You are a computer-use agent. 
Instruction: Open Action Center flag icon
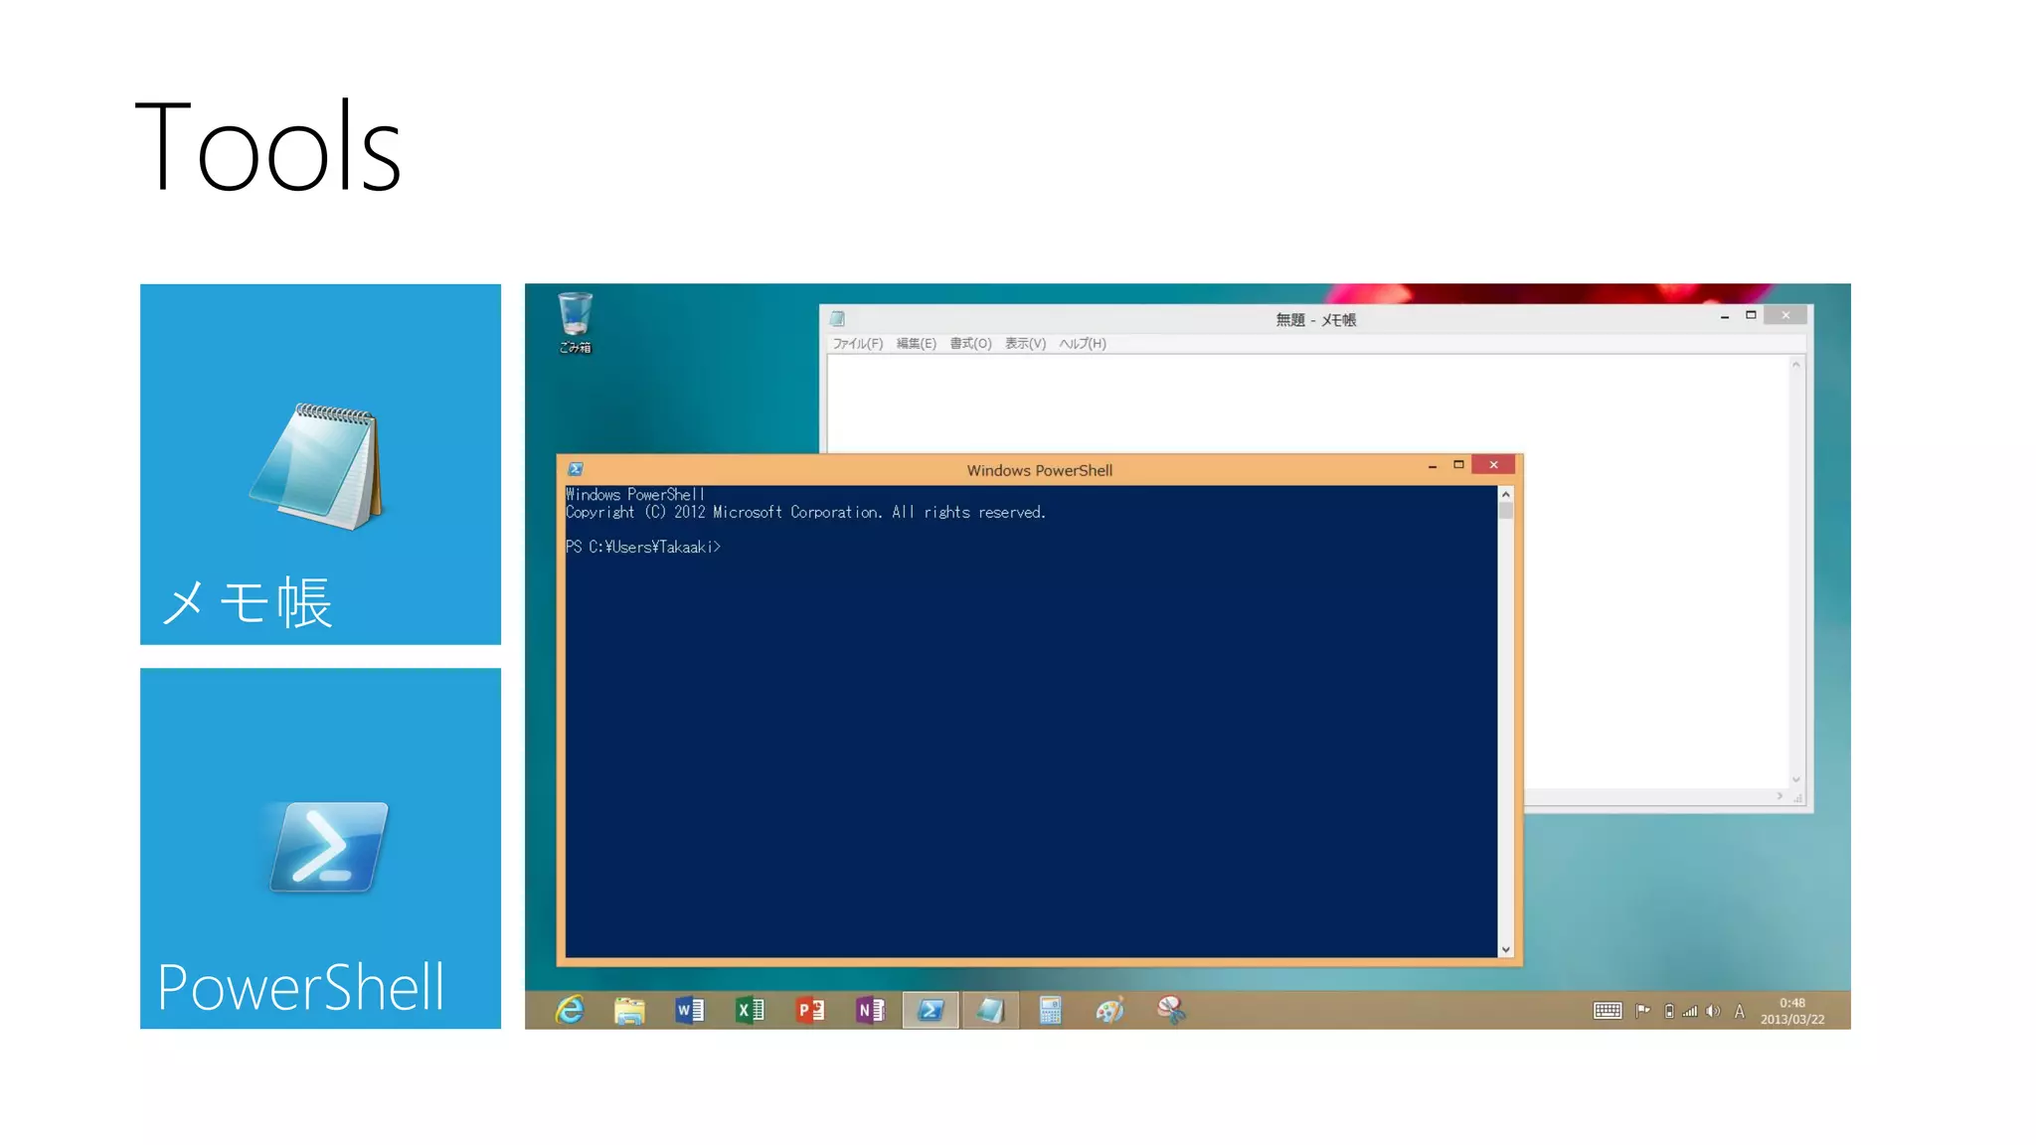(1642, 1011)
